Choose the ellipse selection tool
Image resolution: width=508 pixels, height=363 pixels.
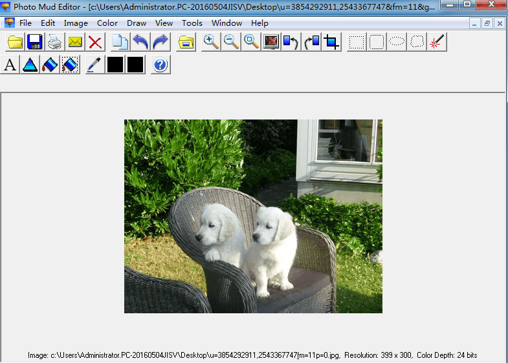pos(397,43)
